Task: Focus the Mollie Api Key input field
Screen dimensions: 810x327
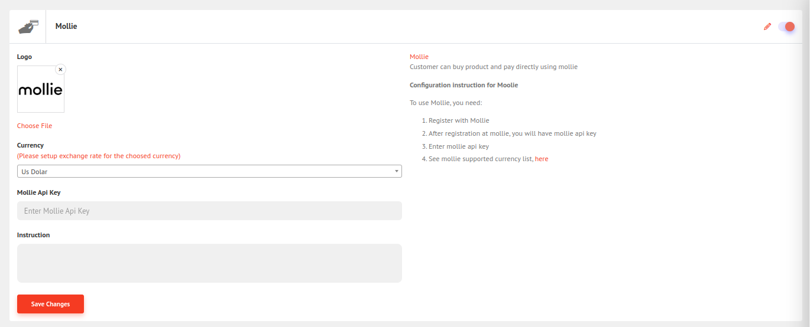Action: tap(209, 211)
